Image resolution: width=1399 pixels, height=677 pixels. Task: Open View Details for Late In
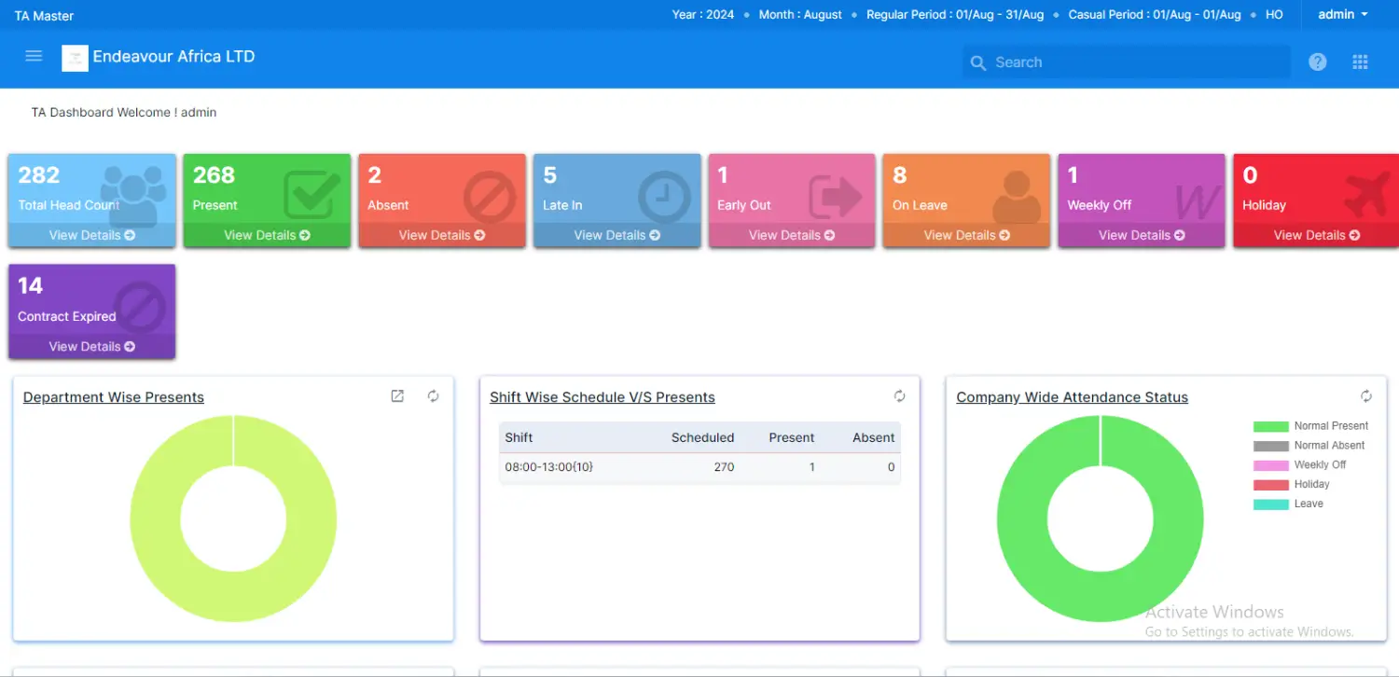[x=616, y=235]
